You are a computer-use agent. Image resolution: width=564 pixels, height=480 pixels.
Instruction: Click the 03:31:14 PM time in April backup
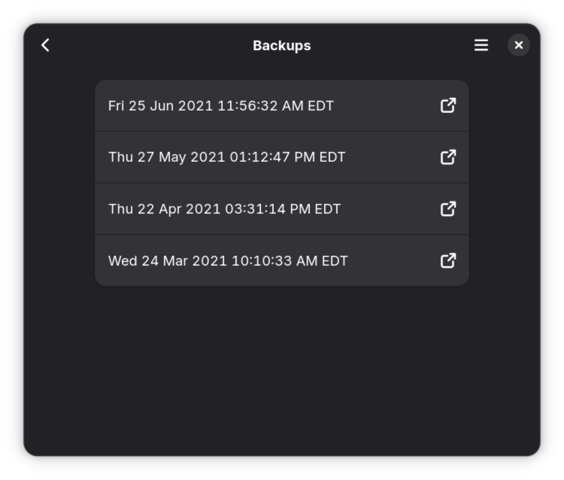[x=267, y=209]
